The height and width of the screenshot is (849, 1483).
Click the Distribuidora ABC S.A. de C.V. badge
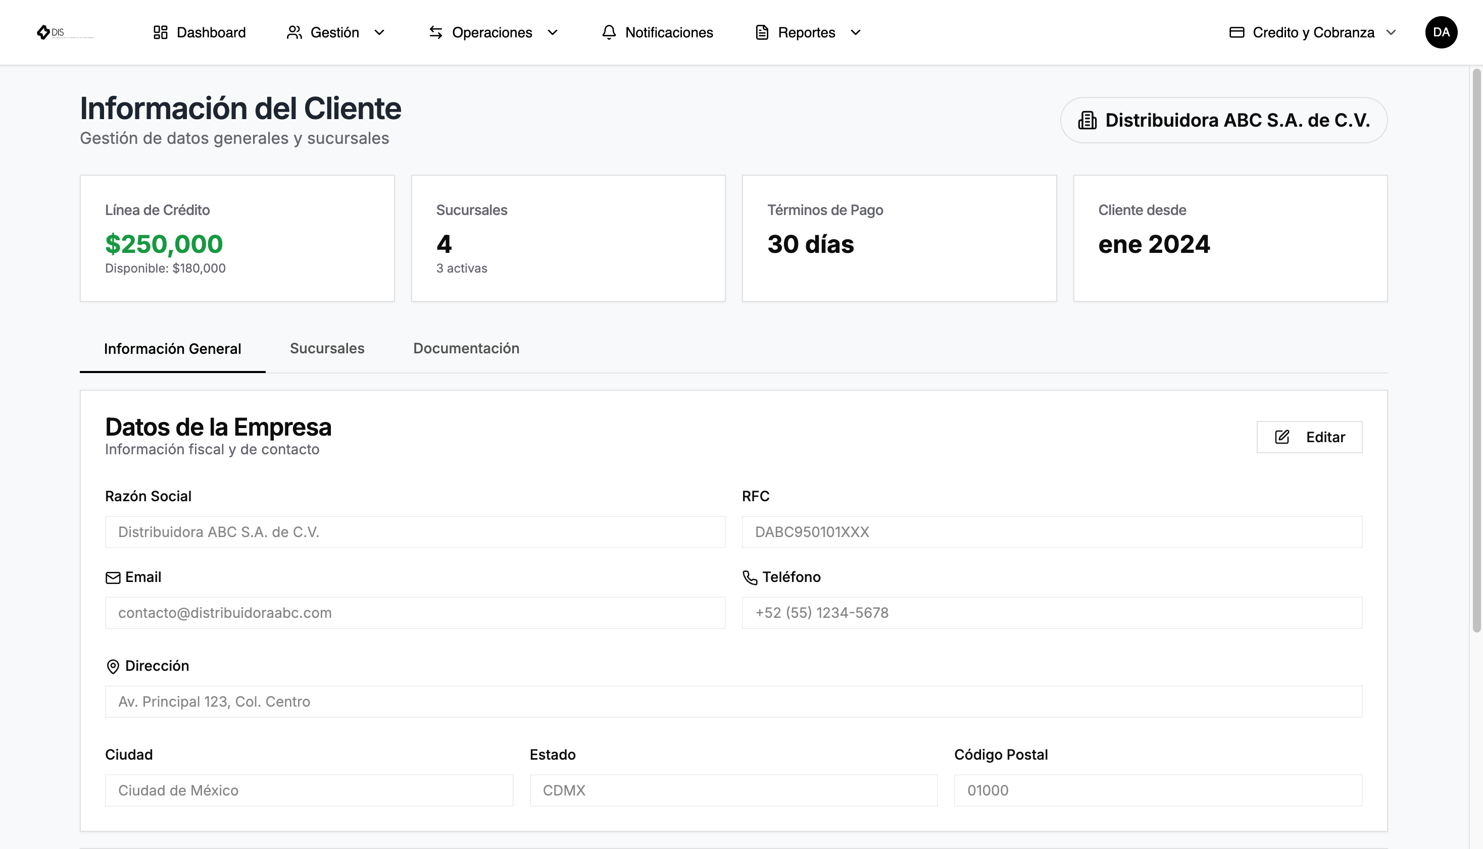(1223, 120)
